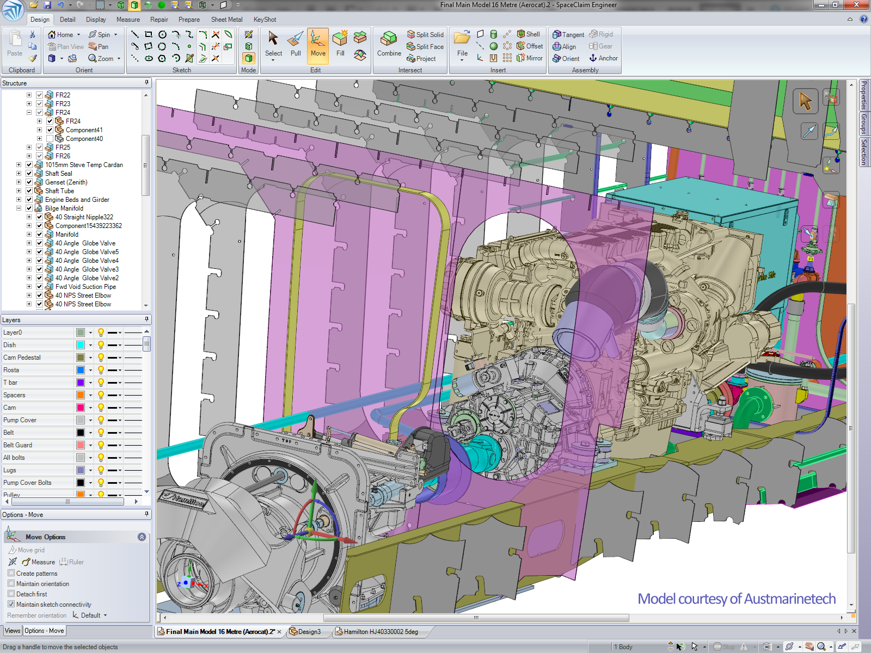Toggle visibility checkbox for Component40

pyautogui.click(x=50, y=139)
